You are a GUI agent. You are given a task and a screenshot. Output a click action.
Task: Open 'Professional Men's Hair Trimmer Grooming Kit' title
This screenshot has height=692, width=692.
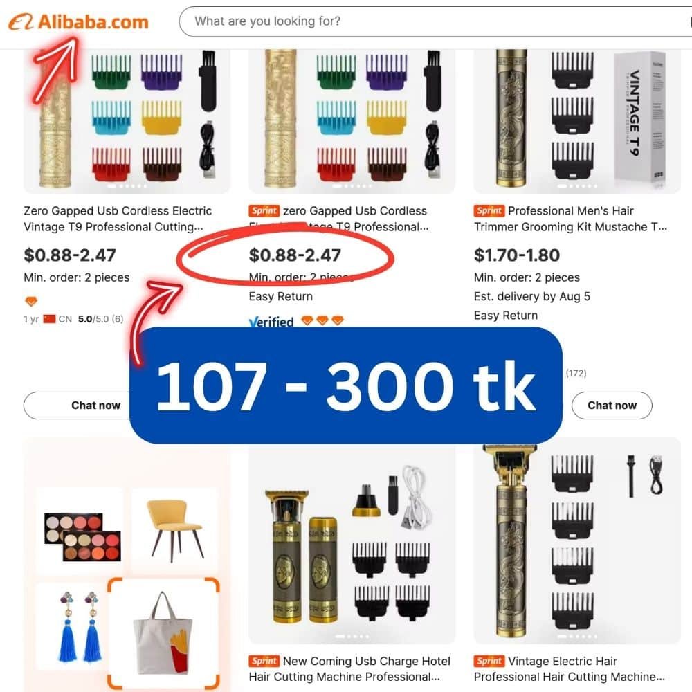click(x=570, y=219)
